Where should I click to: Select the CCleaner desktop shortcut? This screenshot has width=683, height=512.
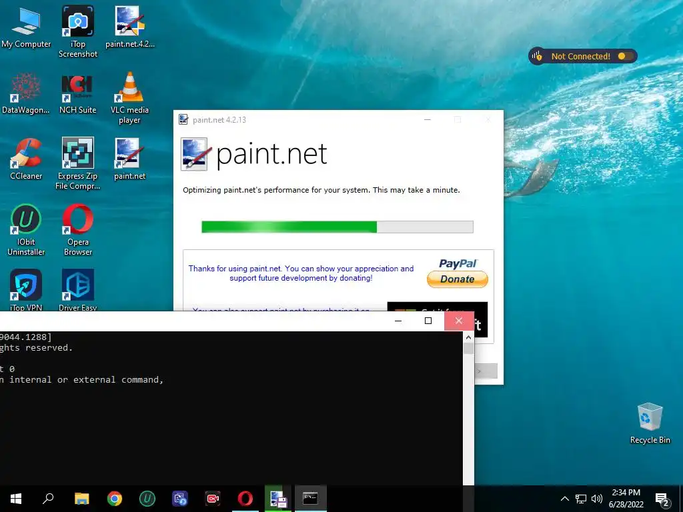26,159
